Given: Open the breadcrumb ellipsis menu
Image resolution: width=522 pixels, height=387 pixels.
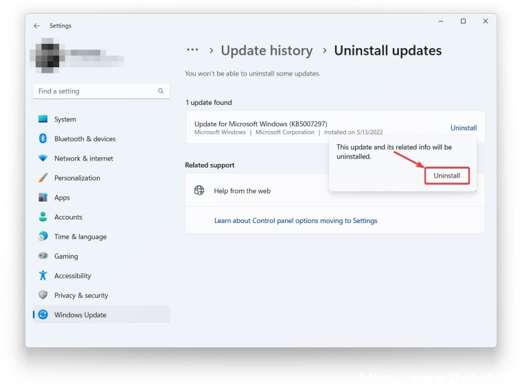Looking at the screenshot, I should point(192,50).
